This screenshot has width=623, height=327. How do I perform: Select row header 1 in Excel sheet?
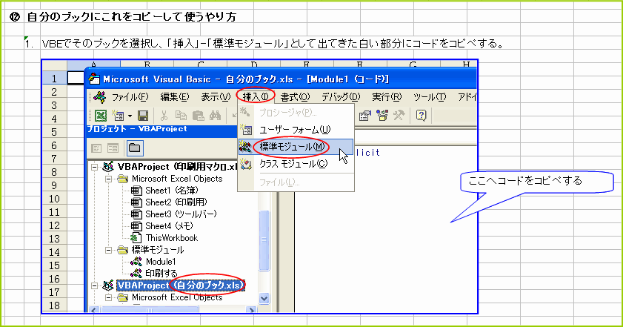pos(54,79)
